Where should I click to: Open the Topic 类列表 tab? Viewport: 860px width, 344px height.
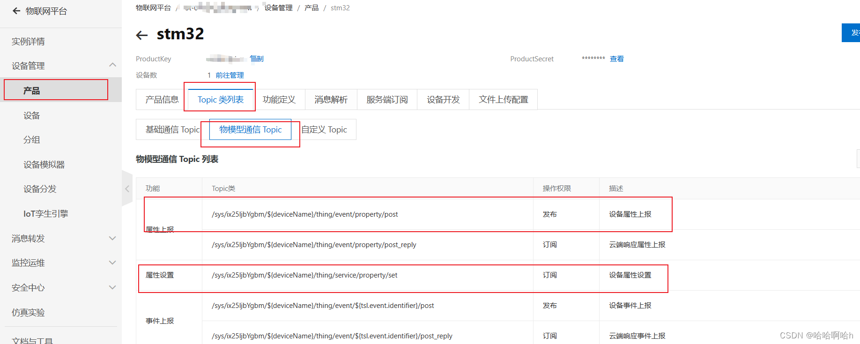220,100
